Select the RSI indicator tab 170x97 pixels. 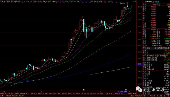pyautogui.click(x=95, y=94)
